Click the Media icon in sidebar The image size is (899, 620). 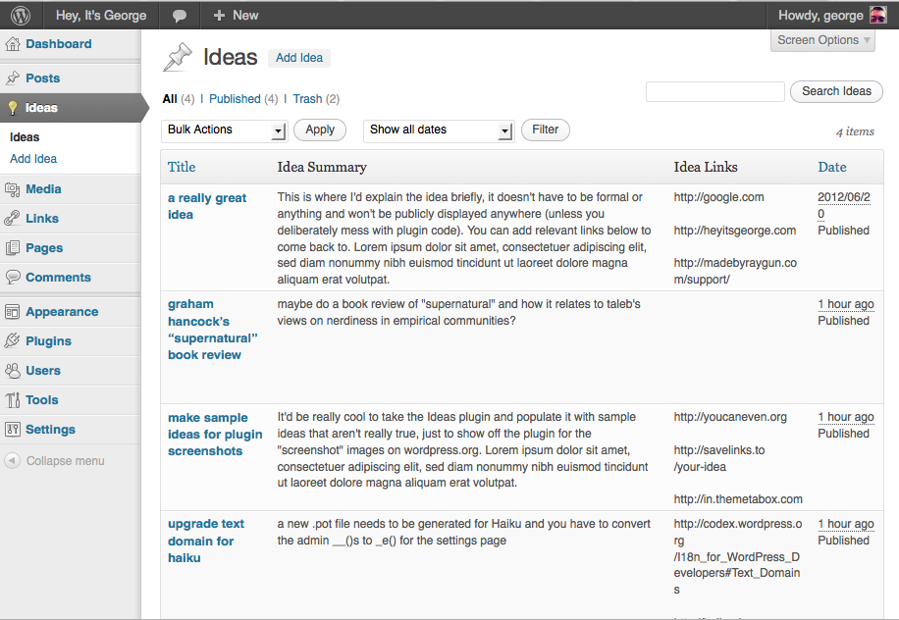point(12,189)
